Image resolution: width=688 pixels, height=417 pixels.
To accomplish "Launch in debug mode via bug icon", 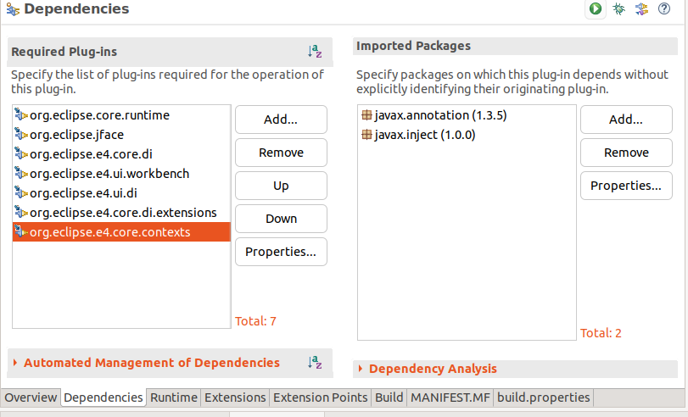I will click(618, 8).
